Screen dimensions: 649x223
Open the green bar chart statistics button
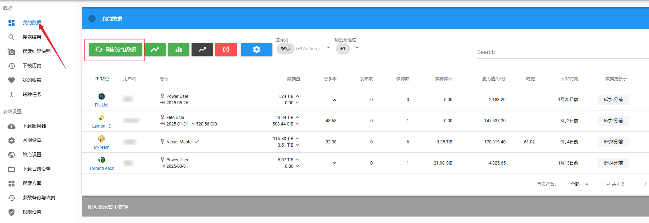(x=178, y=49)
